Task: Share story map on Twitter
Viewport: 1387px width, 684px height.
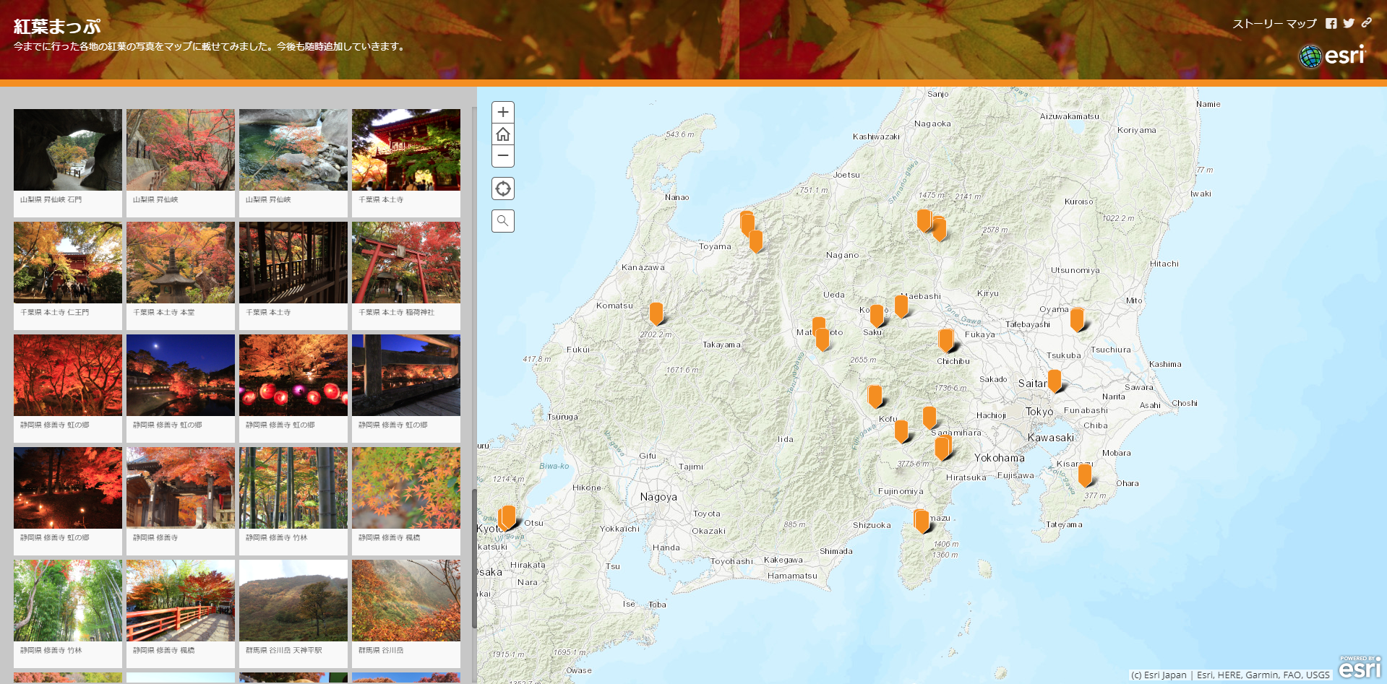Action: [x=1349, y=23]
